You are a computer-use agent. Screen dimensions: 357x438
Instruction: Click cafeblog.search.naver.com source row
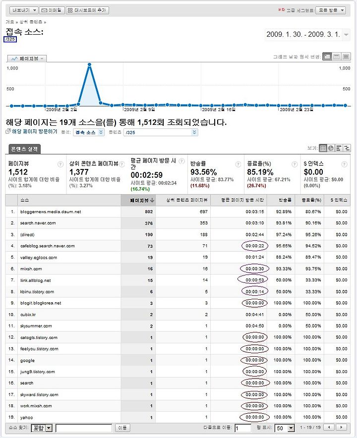click(178, 246)
